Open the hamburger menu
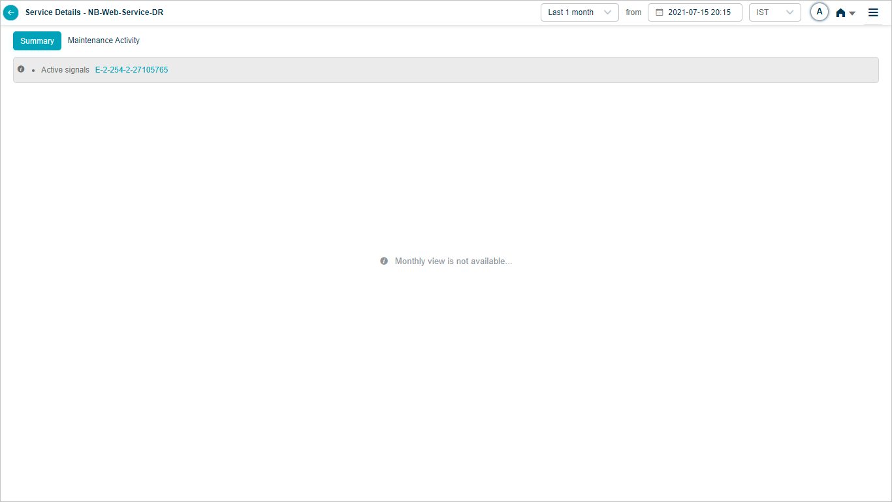 pos(873,12)
